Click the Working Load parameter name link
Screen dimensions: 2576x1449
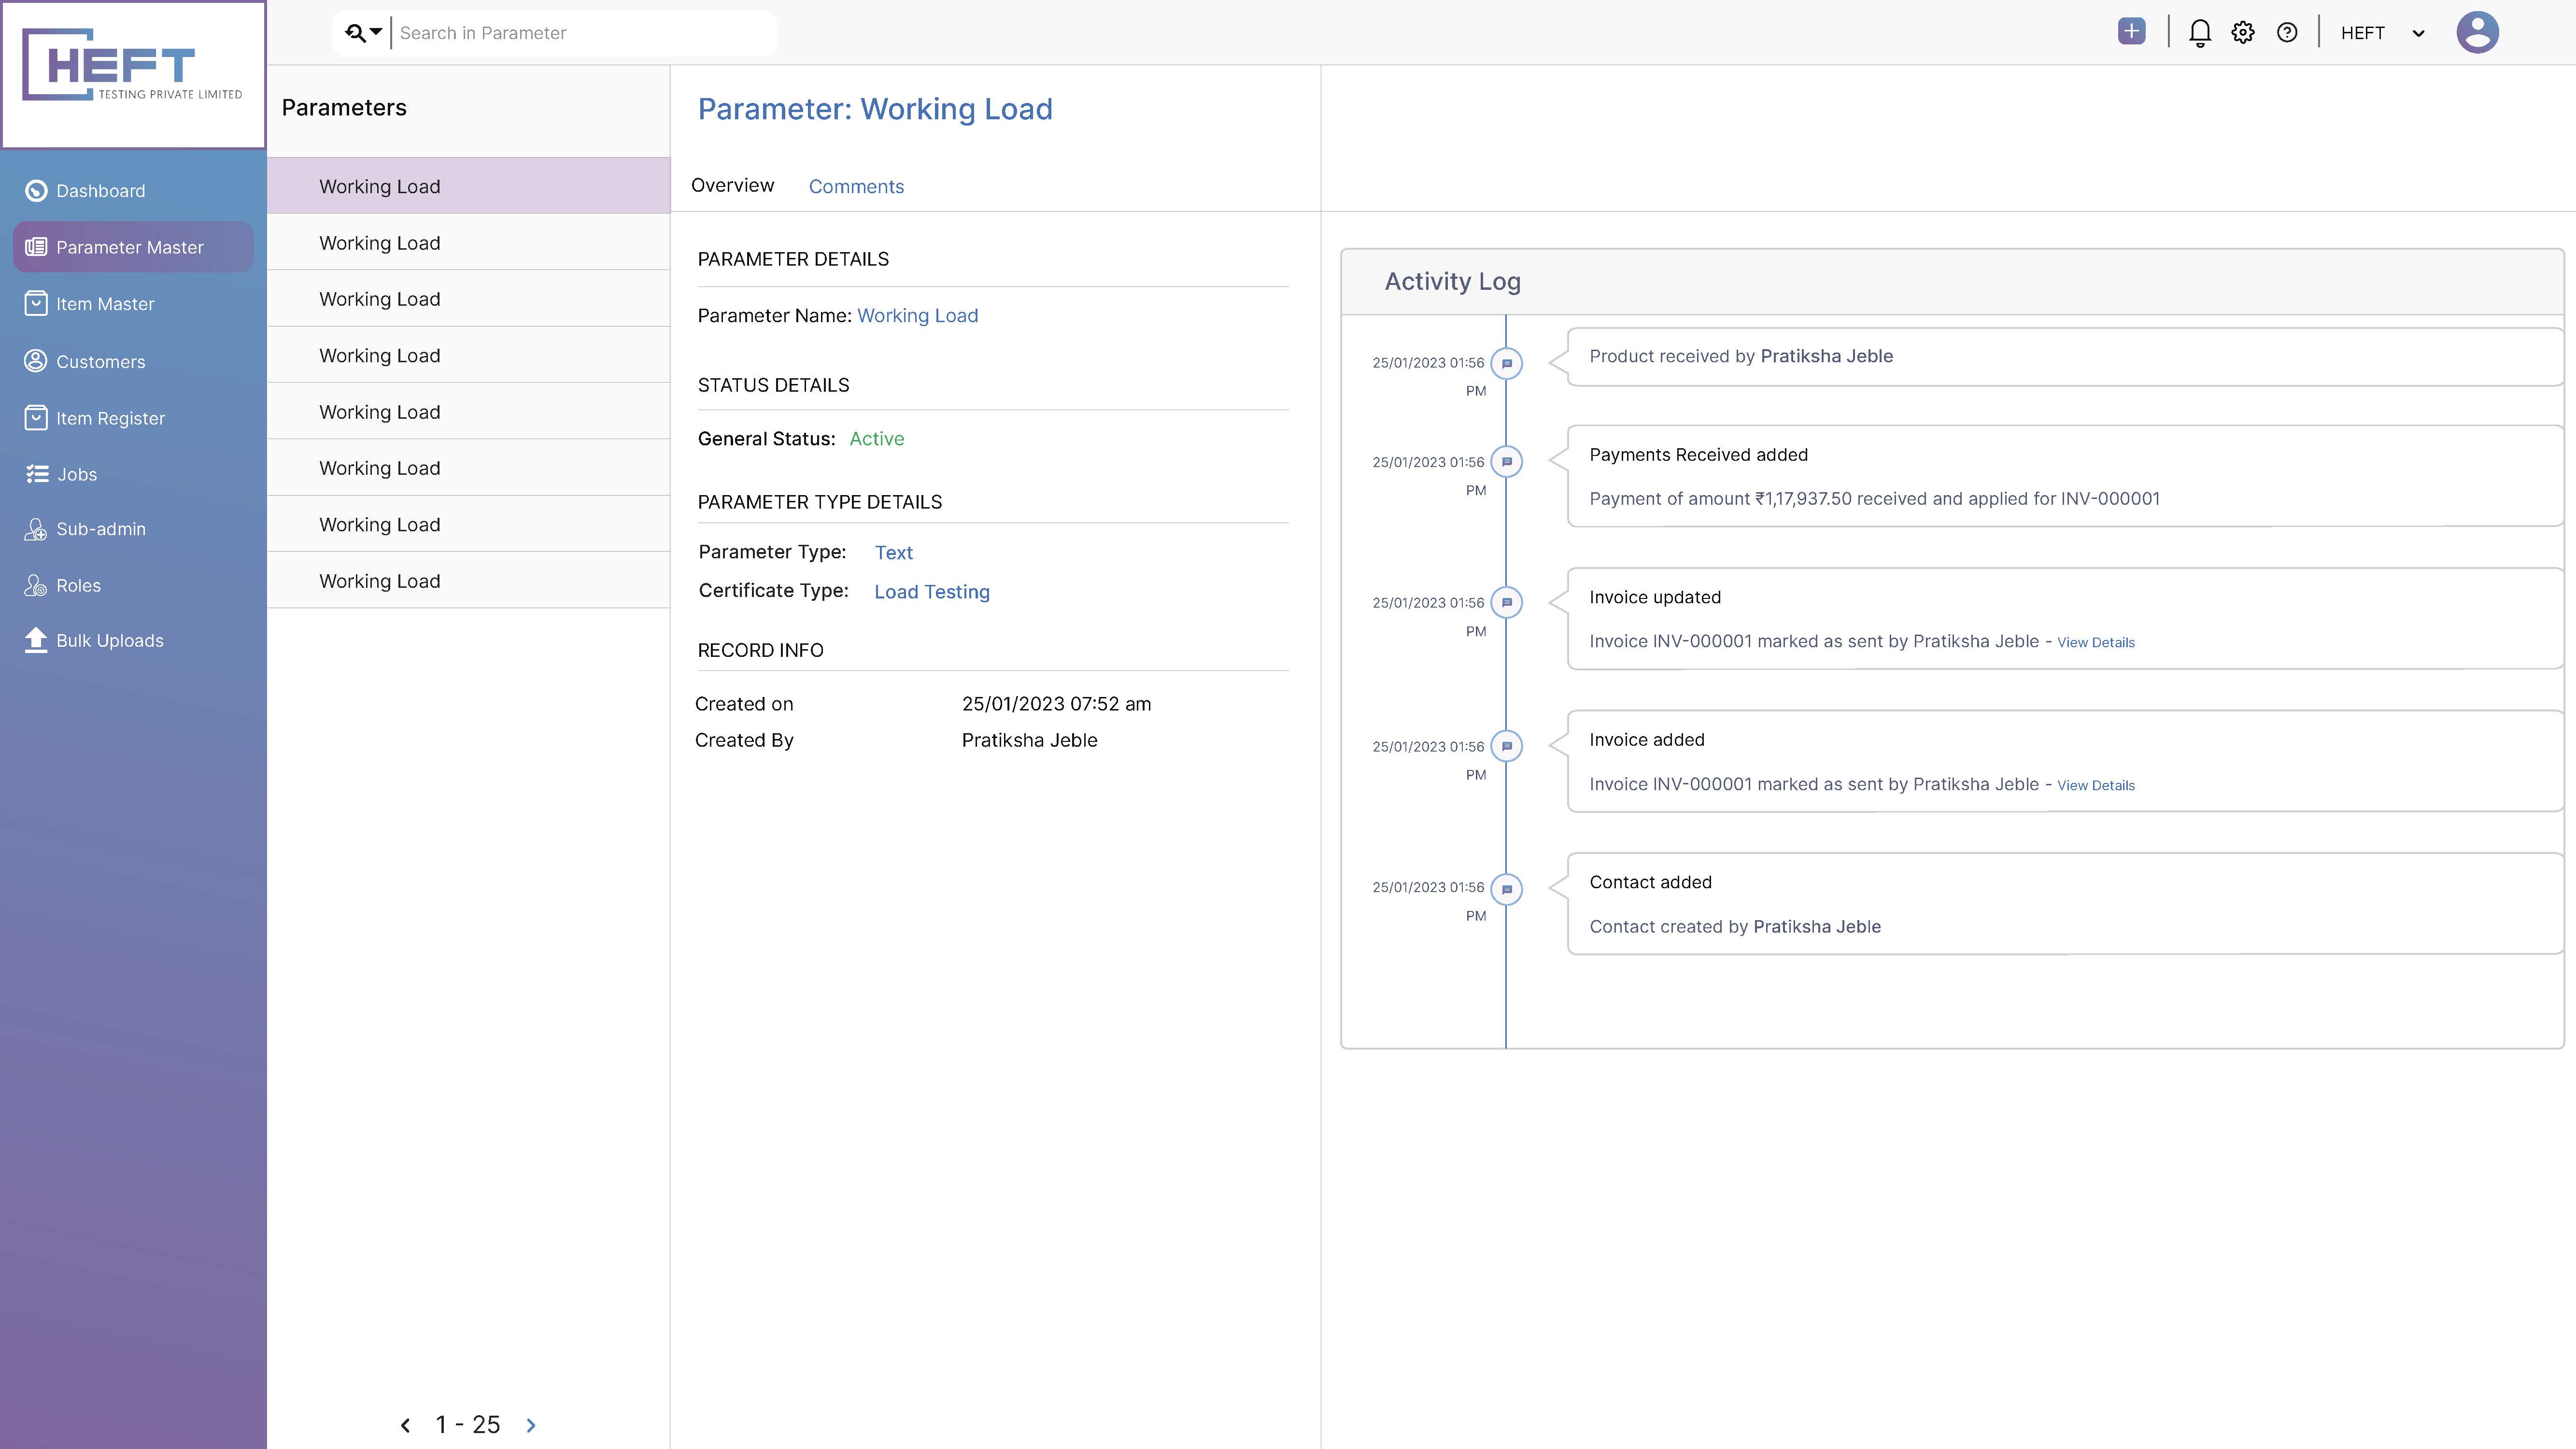point(917,316)
